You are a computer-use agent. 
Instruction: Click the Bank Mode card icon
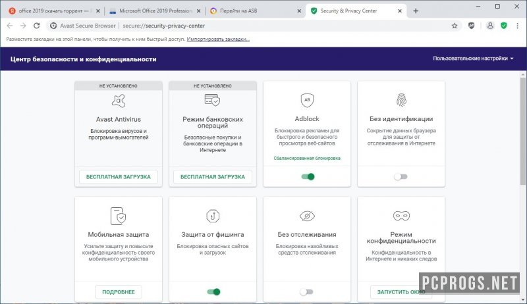pos(212,100)
